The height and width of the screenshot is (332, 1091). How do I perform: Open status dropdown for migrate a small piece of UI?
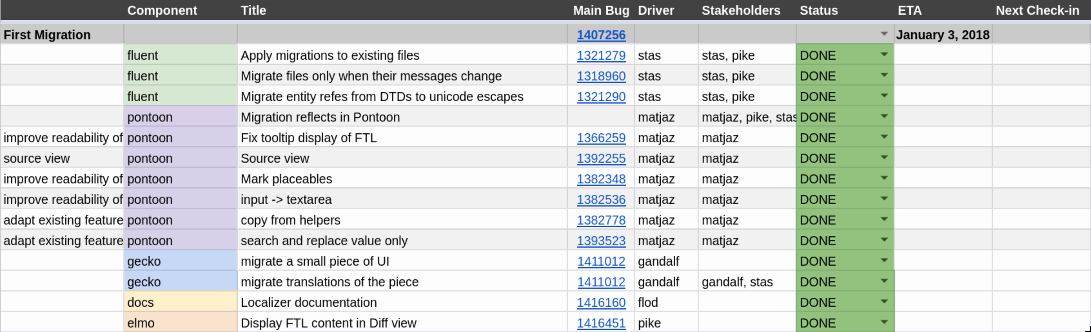(884, 260)
